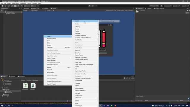Switch to the Animator tab

coord(45,8)
